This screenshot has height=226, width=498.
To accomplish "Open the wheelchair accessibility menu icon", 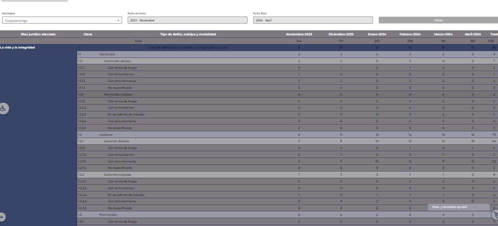I will click(3, 108).
